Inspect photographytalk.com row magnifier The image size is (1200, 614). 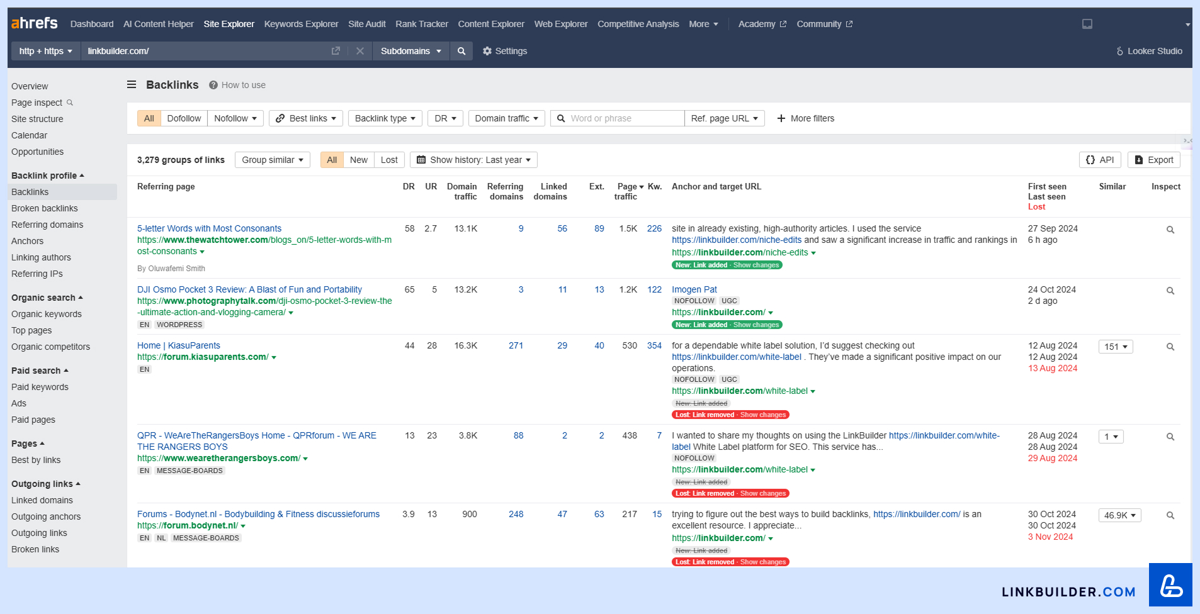(1170, 291)
